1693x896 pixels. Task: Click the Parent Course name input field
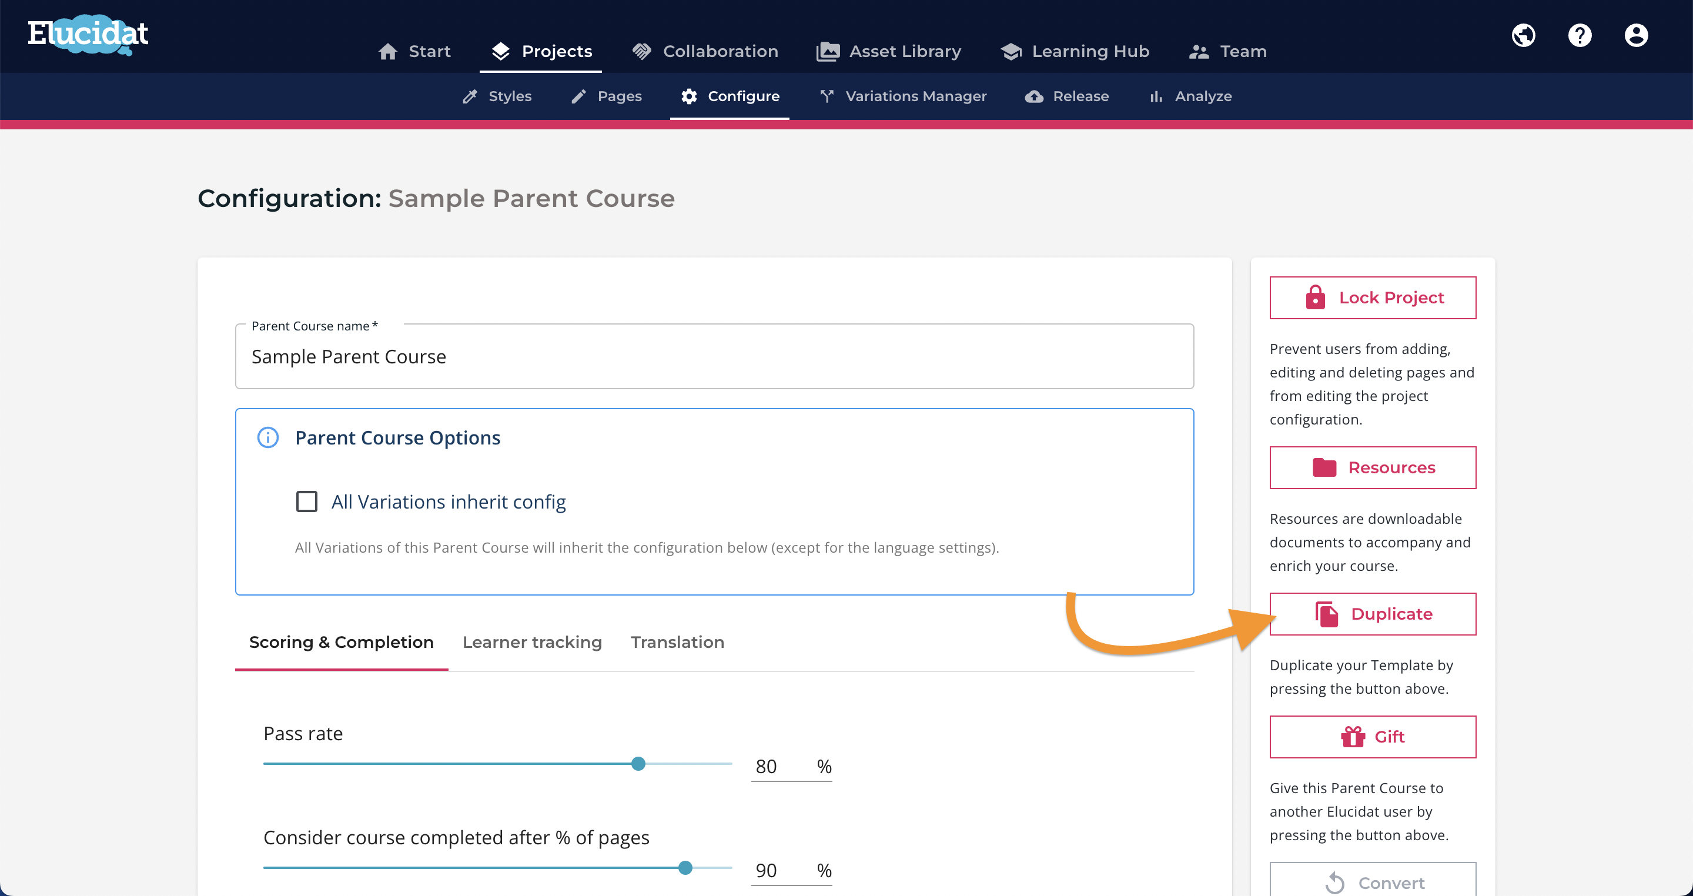click(x=714, y=356)
